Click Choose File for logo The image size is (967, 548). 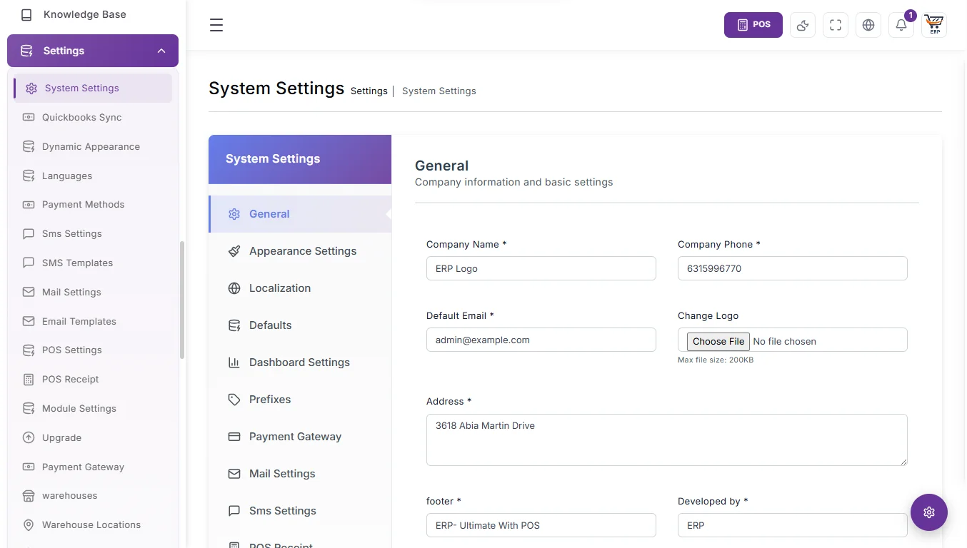(718, 341)
